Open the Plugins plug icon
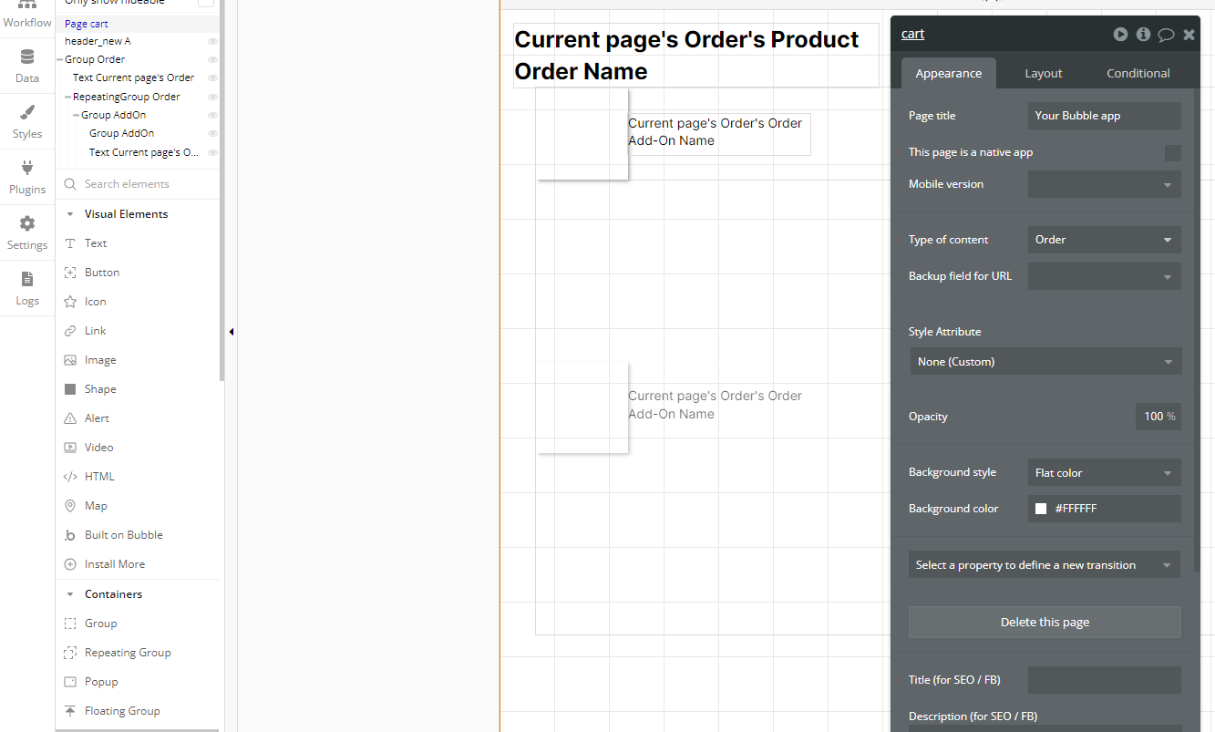Image resolution: width=1215 pixels, height=732 pixels. pyautogui.click(x=27, y=169)
